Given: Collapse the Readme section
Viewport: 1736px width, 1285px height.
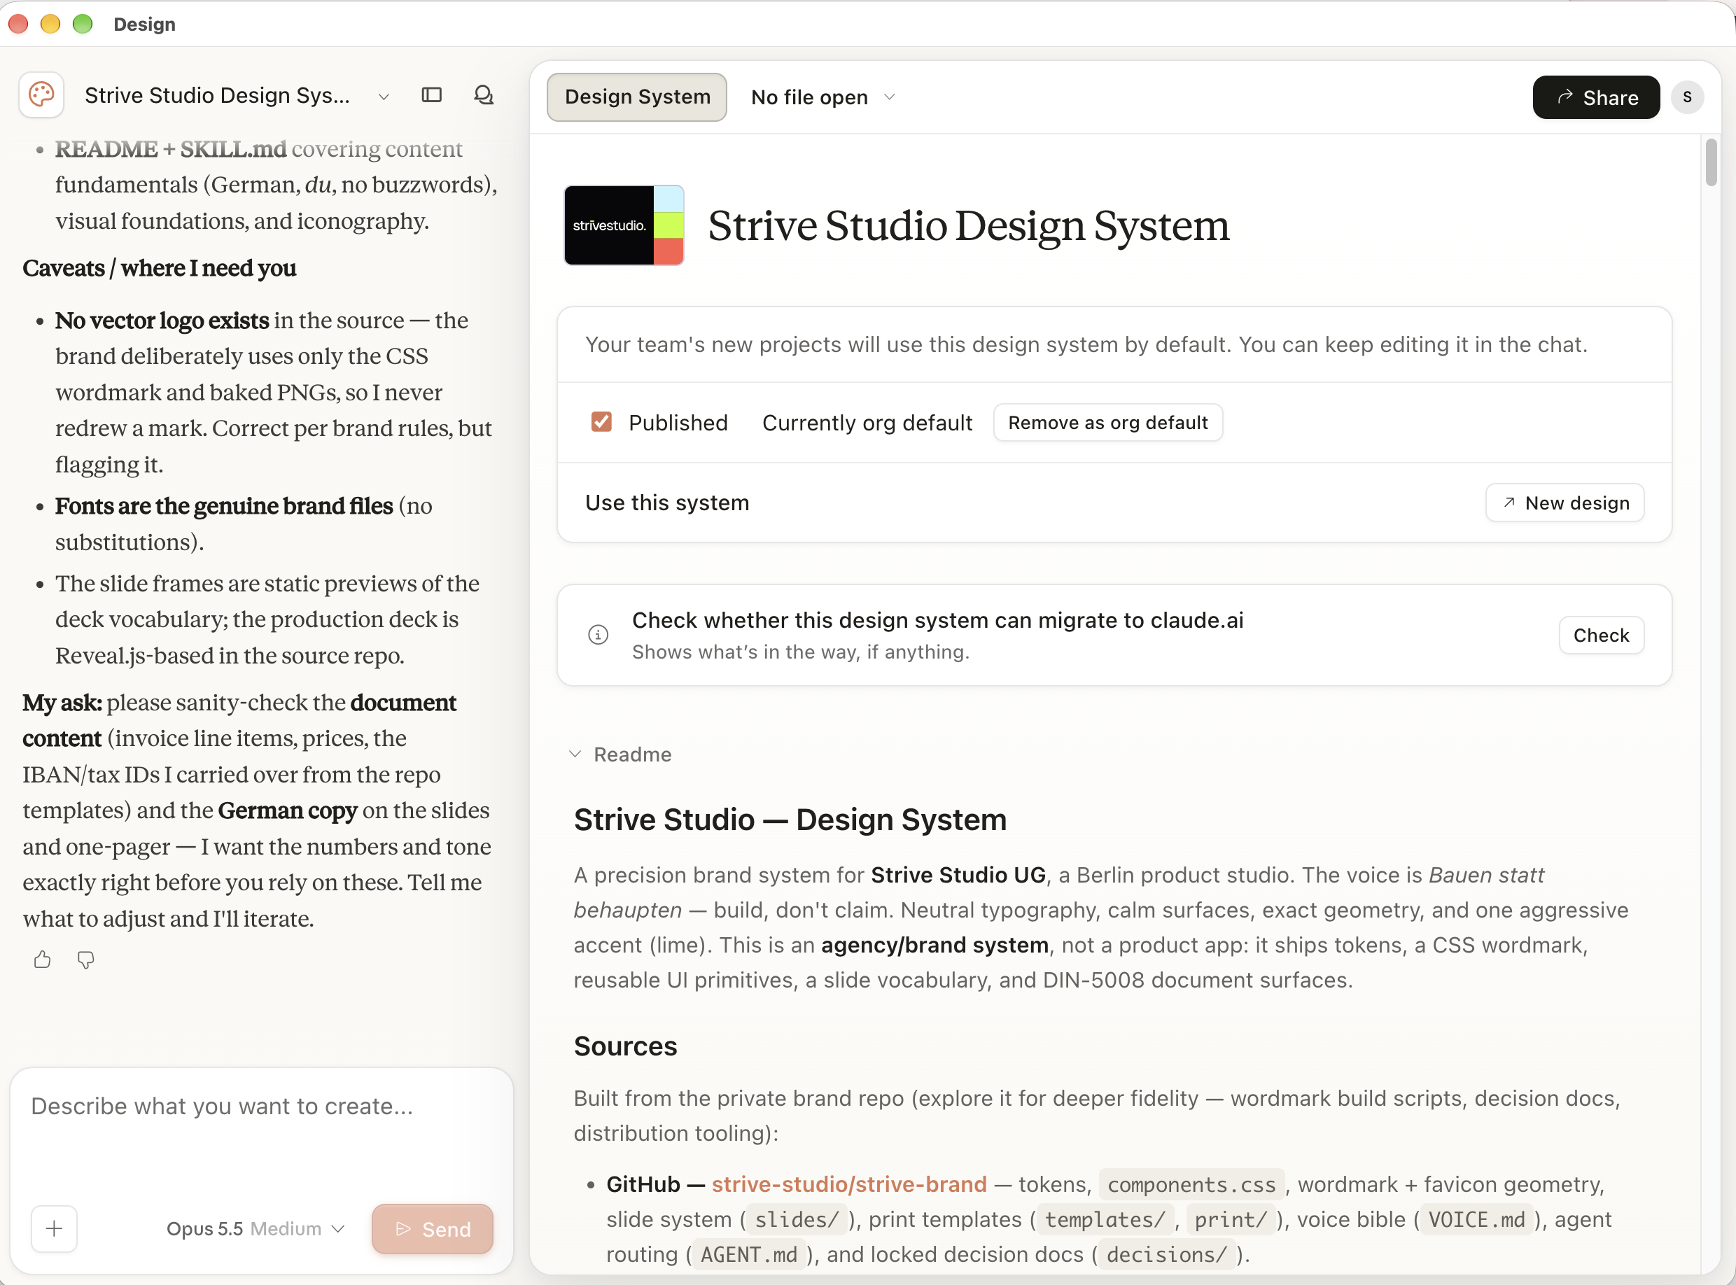Looking at the screenshot, I should pos(622,754).
